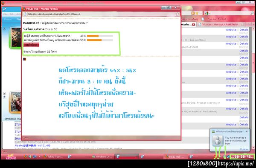The height and width of the screenshot is (168, 256).
Task: Open the list-all-tabs dropdown arrow
Action: [x=254, y=24]
